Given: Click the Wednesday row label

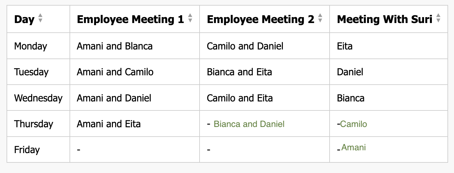Looking at the screenshot, I should point(38,98).
